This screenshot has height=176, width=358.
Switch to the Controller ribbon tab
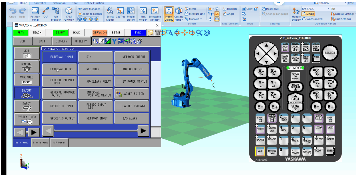[40, 3]
